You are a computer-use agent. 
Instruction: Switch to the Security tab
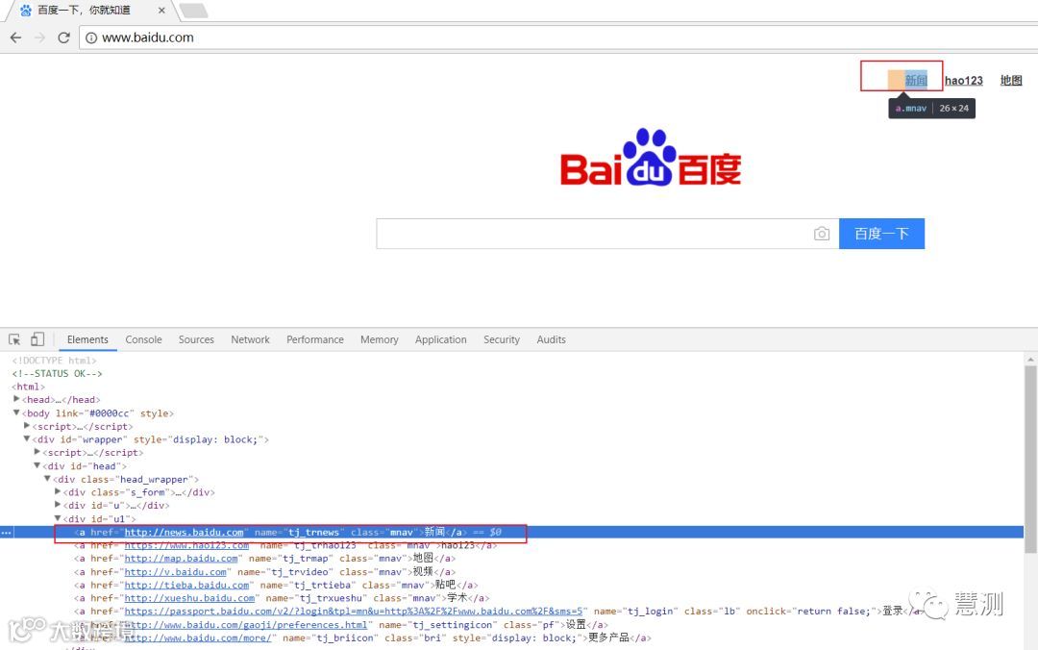coord(502,339)
